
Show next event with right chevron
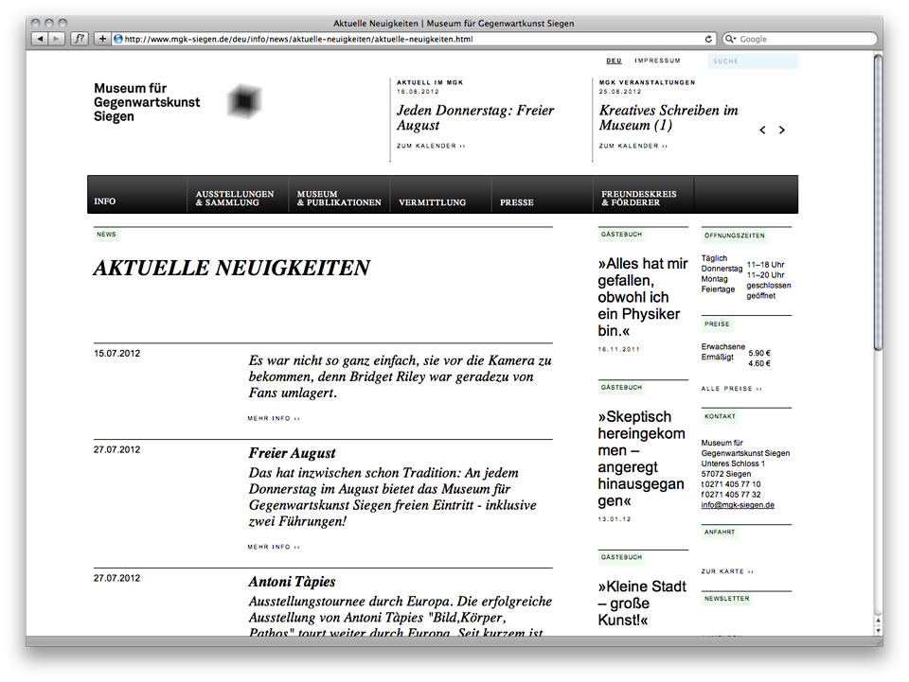point(781,131)
